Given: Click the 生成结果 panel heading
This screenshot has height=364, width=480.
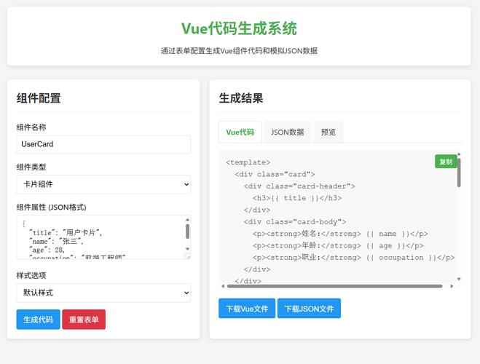Looking at the screenshot, I should coord(241,98).
